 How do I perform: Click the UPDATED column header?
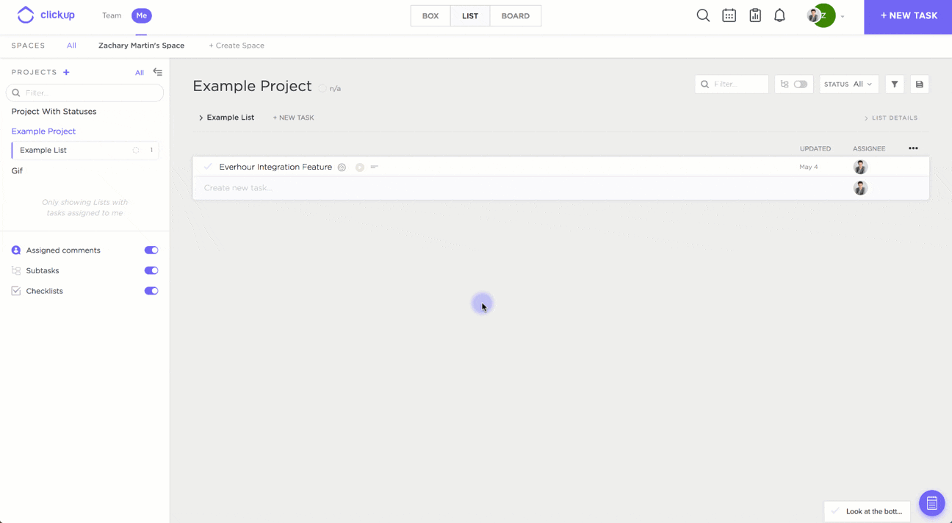(815, 148)
